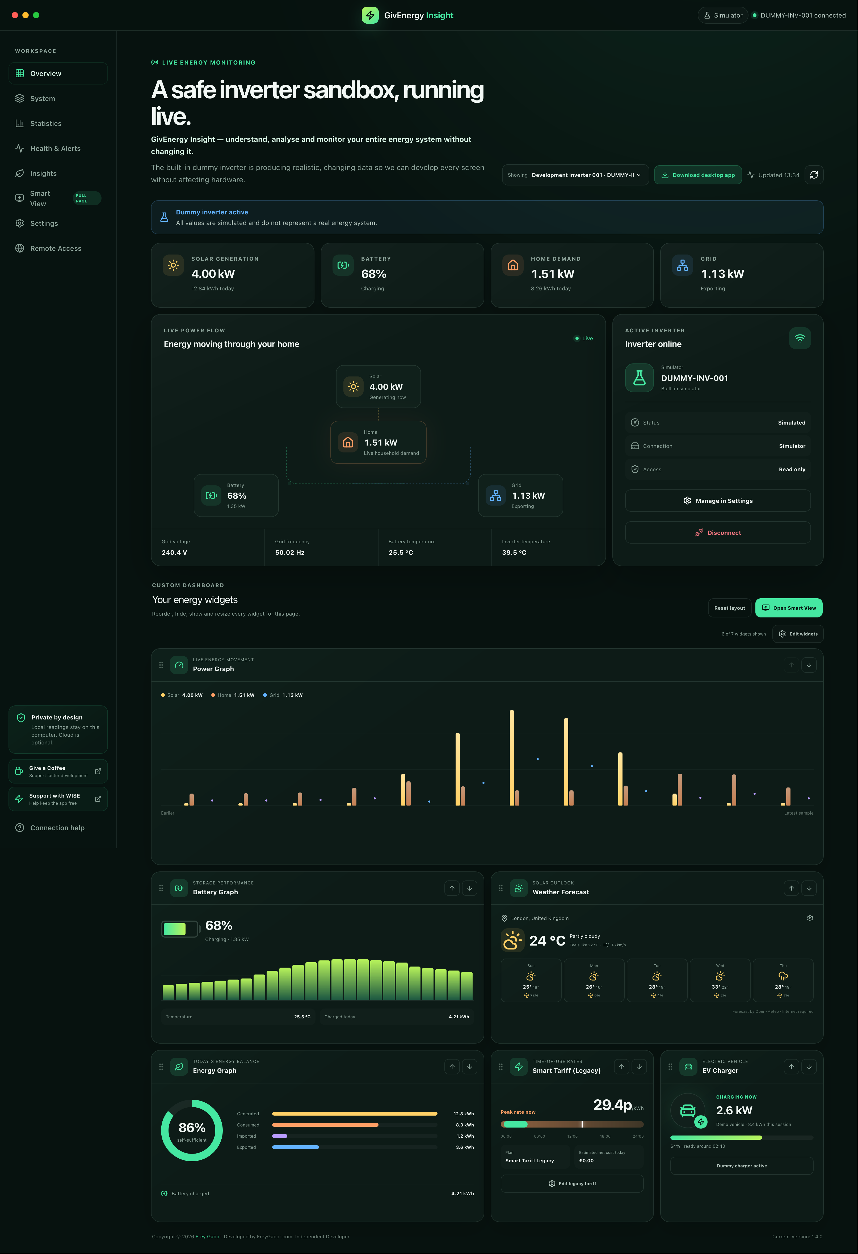Click the EV charge progress bar
The width and height of the screenshot is (858, 1254).
tap(741, 1138)
